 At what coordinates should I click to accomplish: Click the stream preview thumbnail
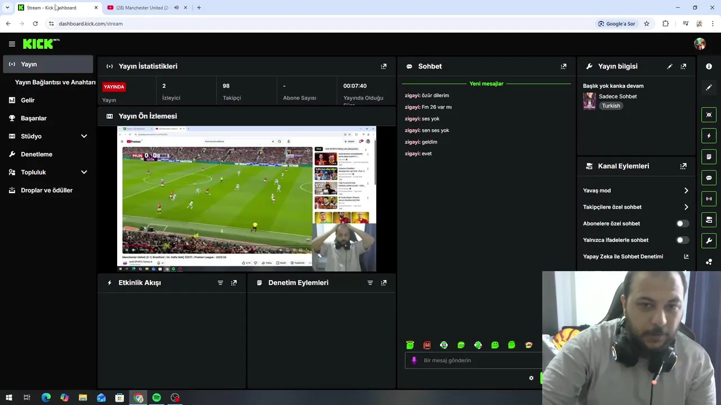pyautogui.click(x=247, y=199)
